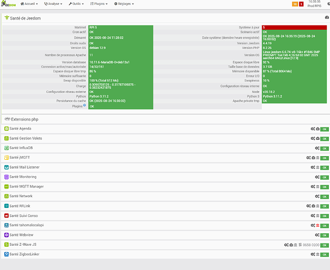
Task: Click the medkit icon in Santé RFLink row
Action: (313, 206)
